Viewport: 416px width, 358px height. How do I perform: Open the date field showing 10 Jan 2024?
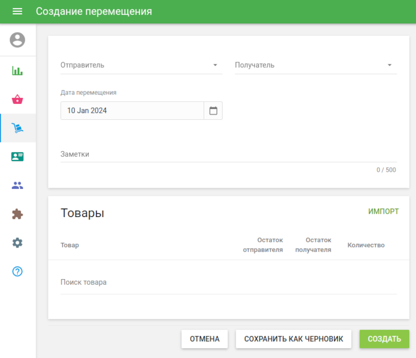[x=130, y=110]
